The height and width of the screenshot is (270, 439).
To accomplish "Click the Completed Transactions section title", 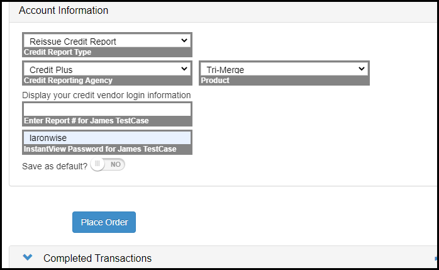I will pos(97,258).
